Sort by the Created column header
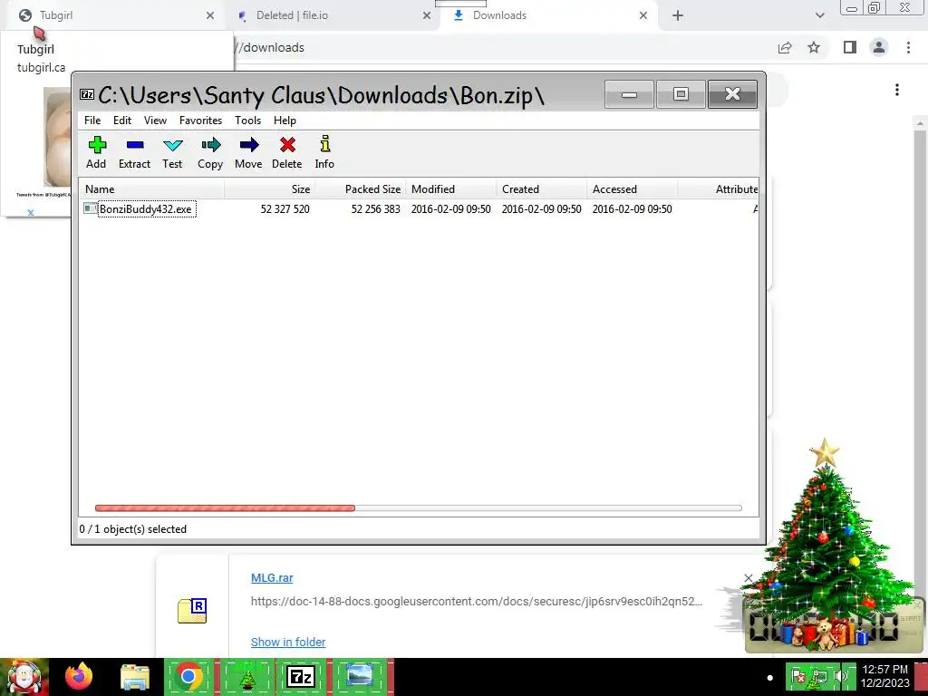 coord(542,189)
